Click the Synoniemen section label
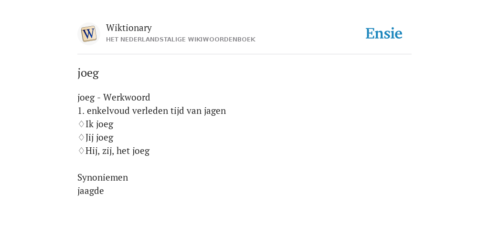 (x=103, y=177)
